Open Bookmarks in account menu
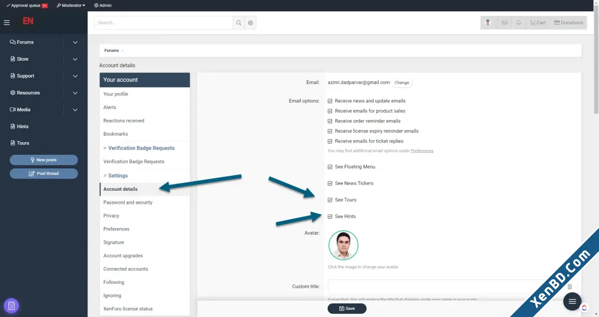 [145, 134]
